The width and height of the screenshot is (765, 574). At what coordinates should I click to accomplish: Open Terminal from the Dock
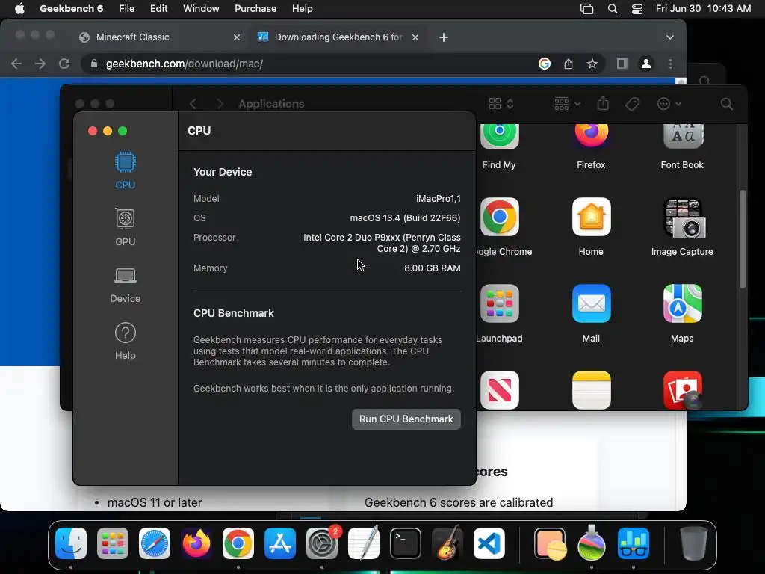(x=406, y=543)
